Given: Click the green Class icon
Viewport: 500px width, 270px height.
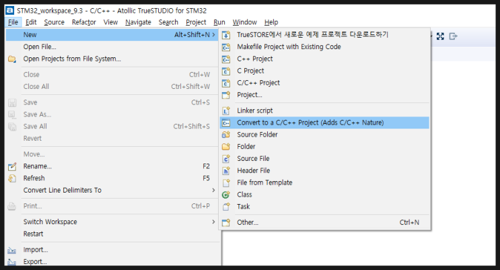Looking at the screenshot, I should tap(226, 195).
